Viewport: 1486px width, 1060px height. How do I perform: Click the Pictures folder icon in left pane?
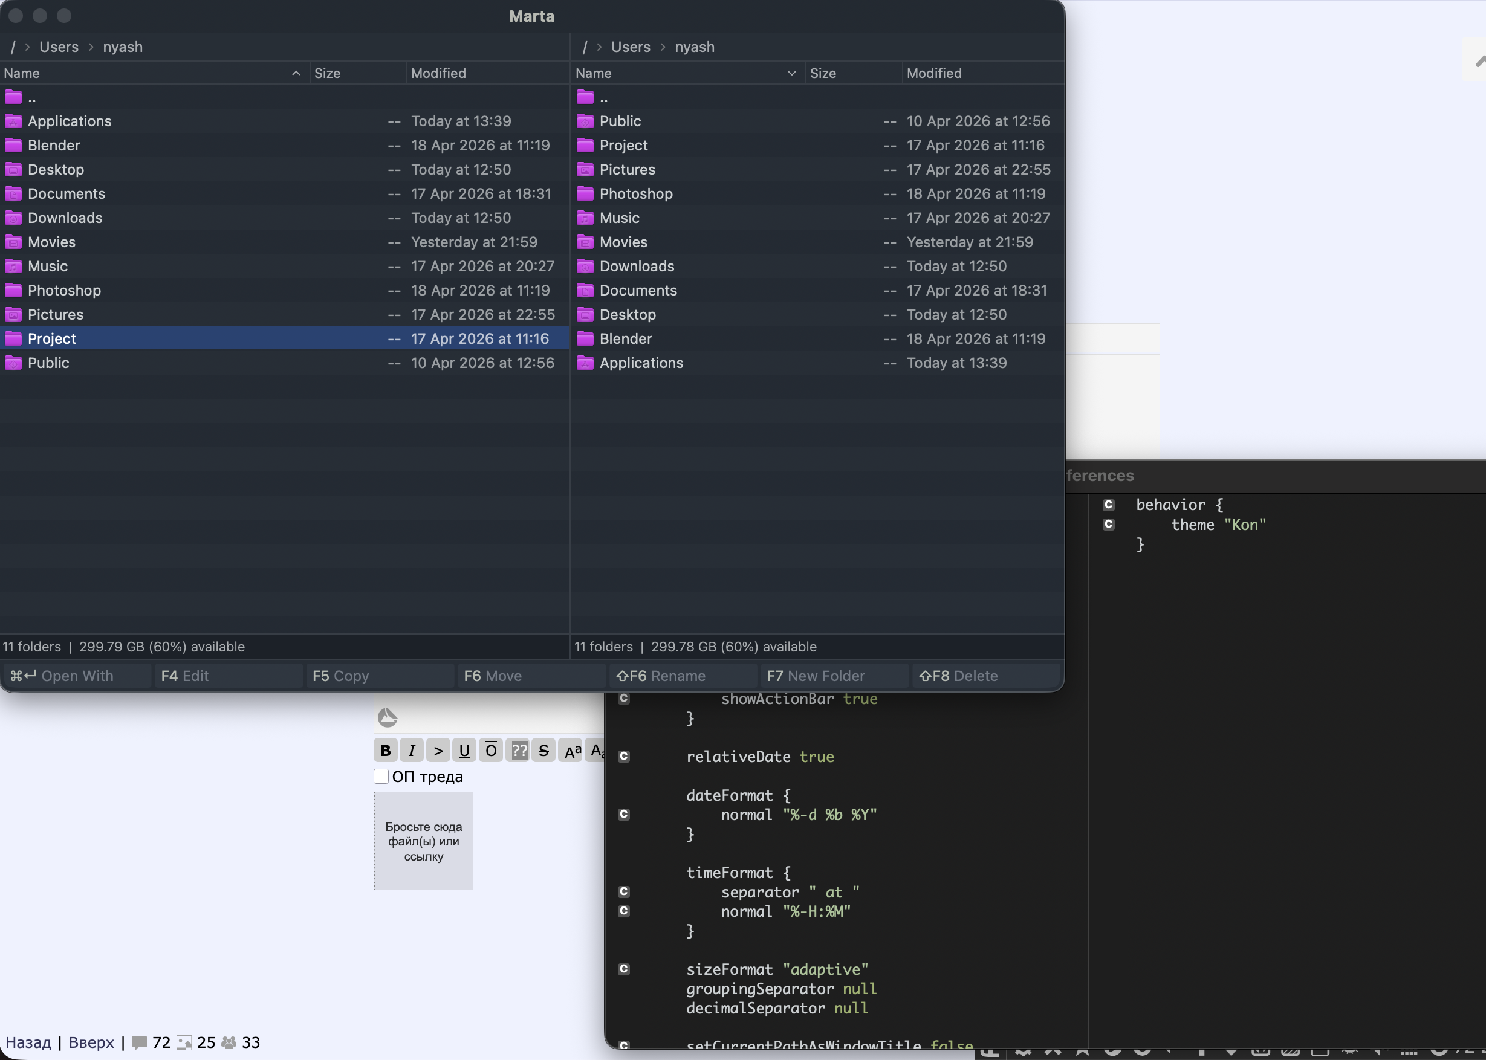[x=13, y=315]
